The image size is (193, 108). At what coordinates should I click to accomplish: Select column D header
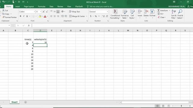point(40,30)
